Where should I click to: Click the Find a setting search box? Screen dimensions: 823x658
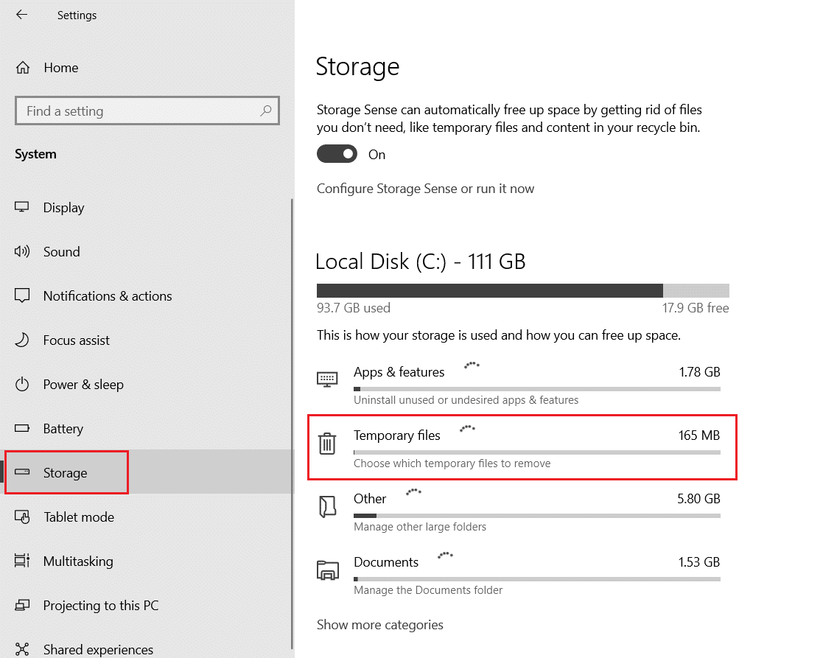pyautogui.click(x=140, y=111)
